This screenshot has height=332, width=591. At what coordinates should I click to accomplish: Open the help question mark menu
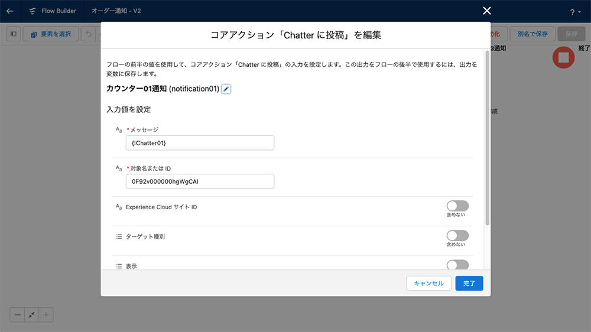575,12
